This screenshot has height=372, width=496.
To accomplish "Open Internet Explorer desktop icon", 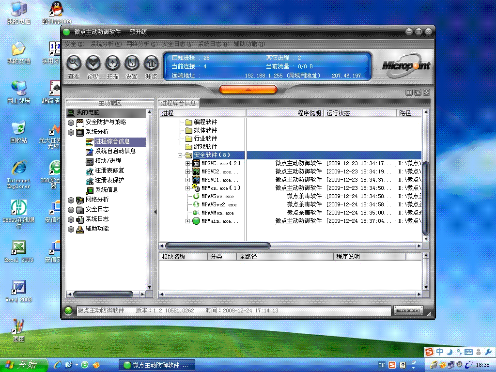I will (19, 175).
